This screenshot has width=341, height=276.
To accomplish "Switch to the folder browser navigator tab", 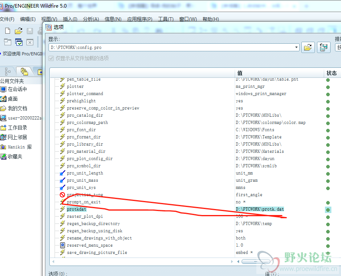I will [24, 71].
